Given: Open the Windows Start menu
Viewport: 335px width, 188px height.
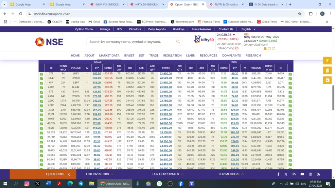Looking at the screenshot, I should (5, 183).
